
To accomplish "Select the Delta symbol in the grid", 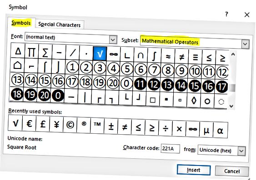I will point(18,51).
